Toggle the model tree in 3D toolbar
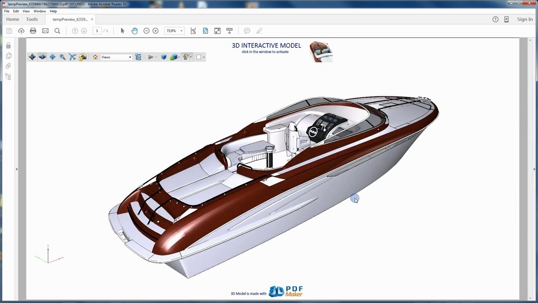Image resolution: width=538 pixels, height=303 pixels. click(x=138, y=57)
